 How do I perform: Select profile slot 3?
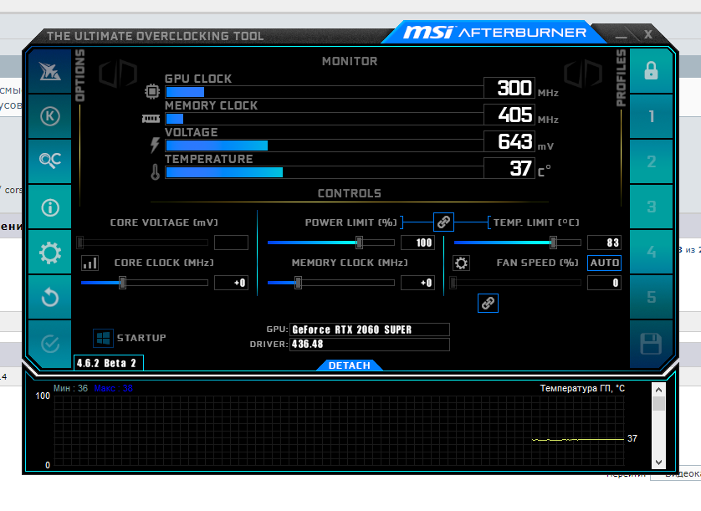pyautogui.click(x=651, y=207)
